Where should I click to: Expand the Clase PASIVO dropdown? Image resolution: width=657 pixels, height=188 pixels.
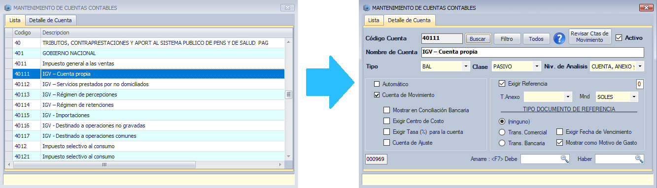537,66
